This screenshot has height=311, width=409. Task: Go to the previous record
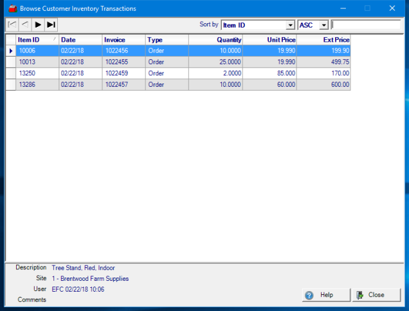click(x=24, y=24)
